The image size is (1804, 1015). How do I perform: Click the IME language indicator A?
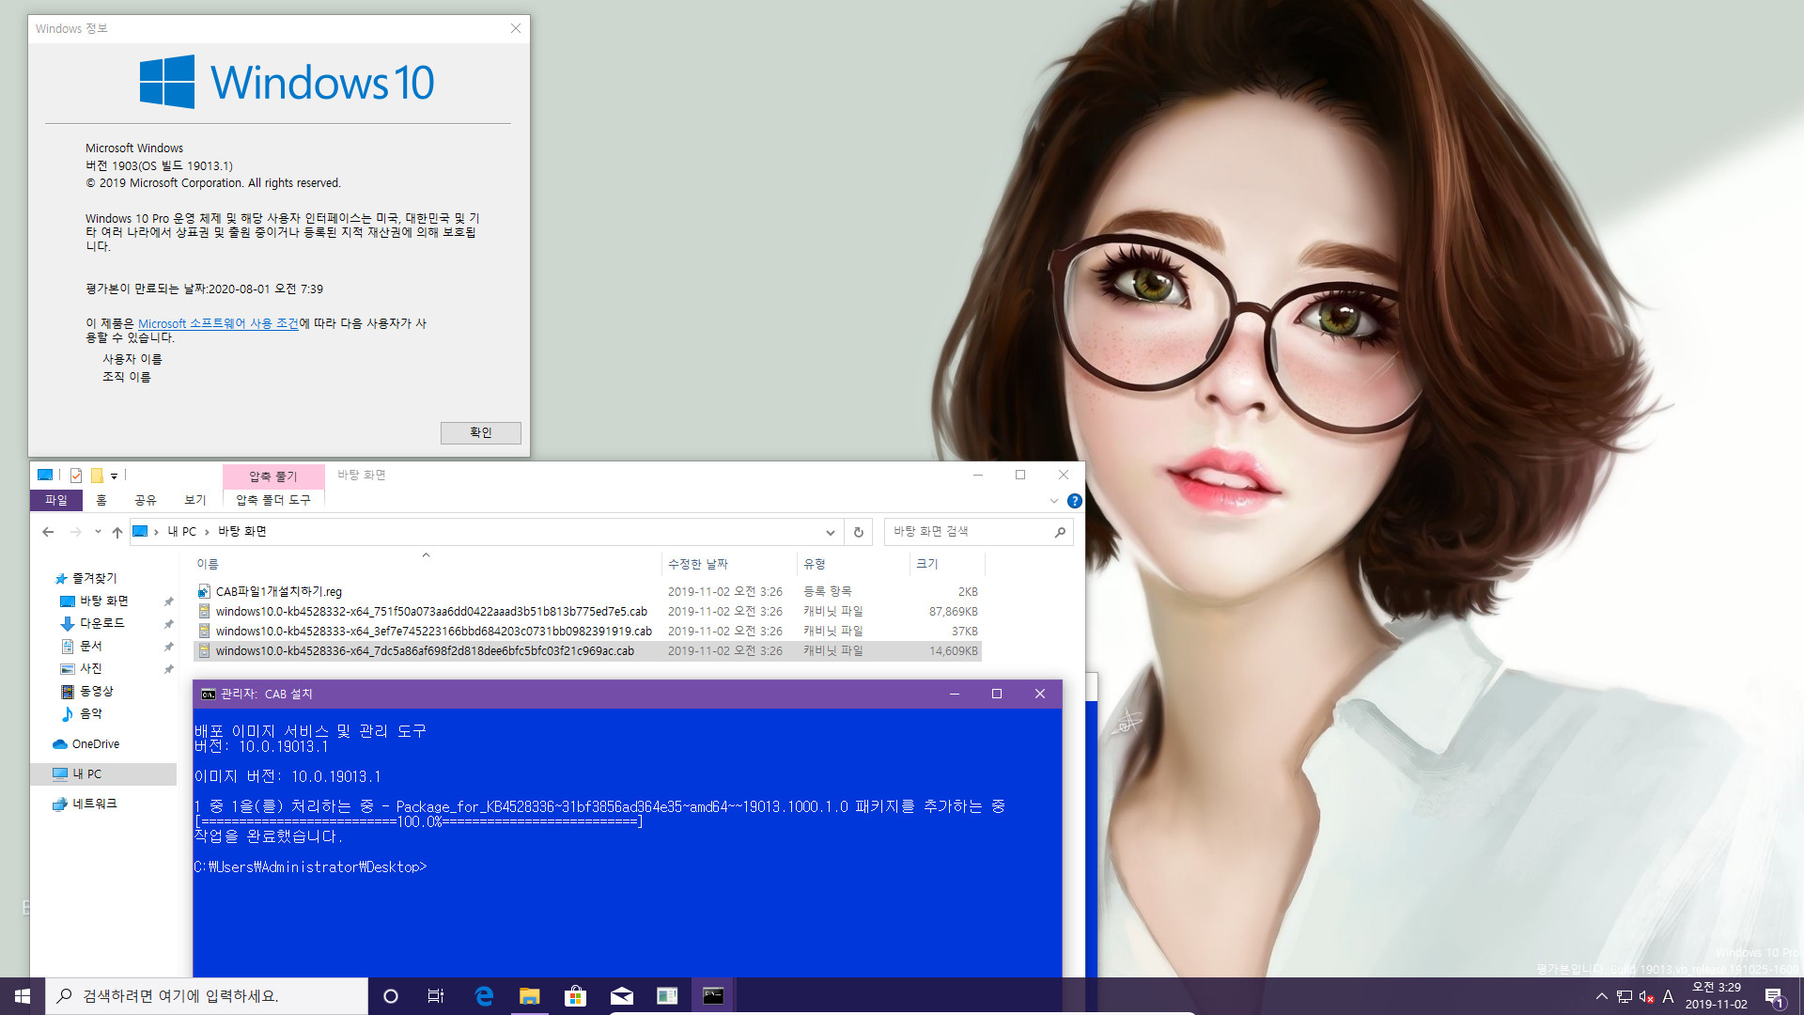pyautogui.click(x=1669, y=996)
